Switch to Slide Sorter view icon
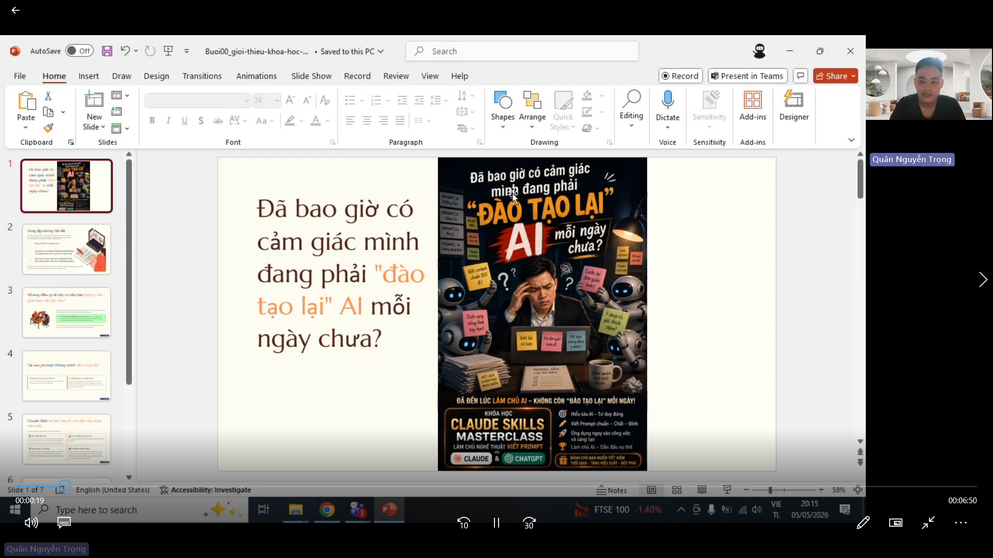The height and width of the screenshot is (558, 993). coord(676,490)
